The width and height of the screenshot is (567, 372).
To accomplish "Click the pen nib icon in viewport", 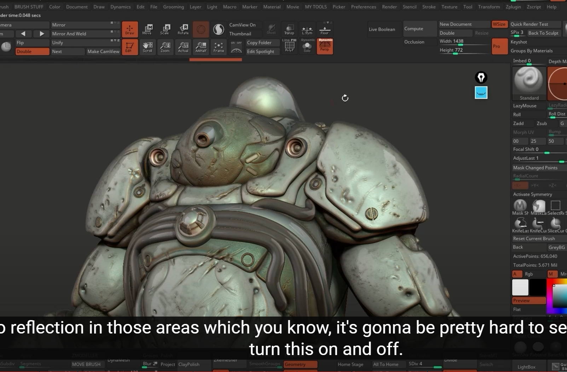I will (x=481, y=77).
